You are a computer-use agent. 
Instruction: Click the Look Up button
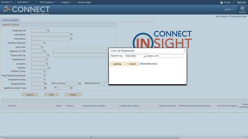(117, 64)
